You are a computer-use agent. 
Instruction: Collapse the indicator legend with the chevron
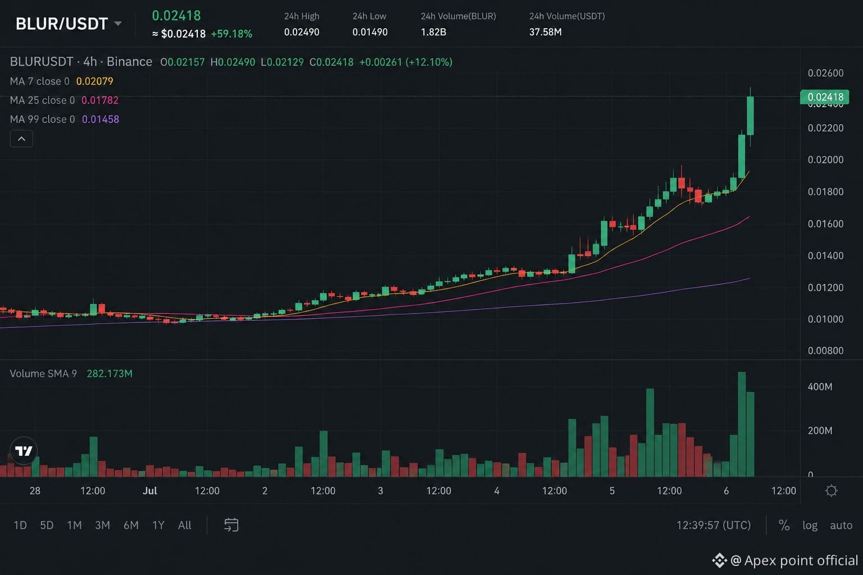[x=21, y=139]
